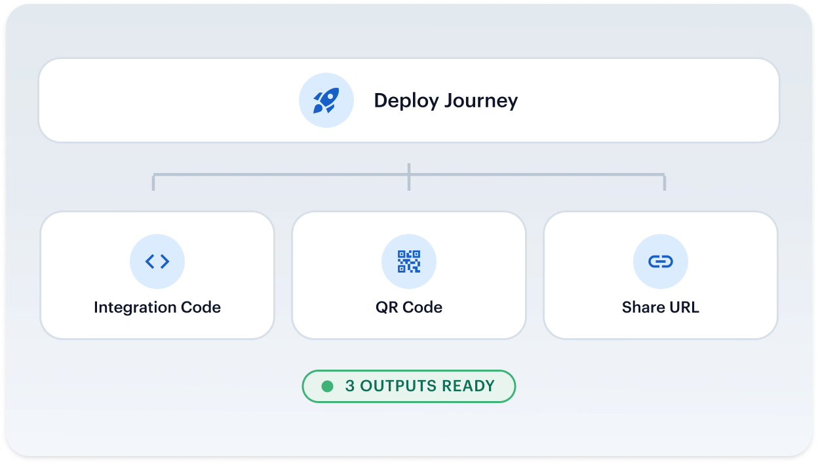818x464 pixels.
Task: Click the code brackets icon
Action: pyautogui.click(x=157, y=261)
